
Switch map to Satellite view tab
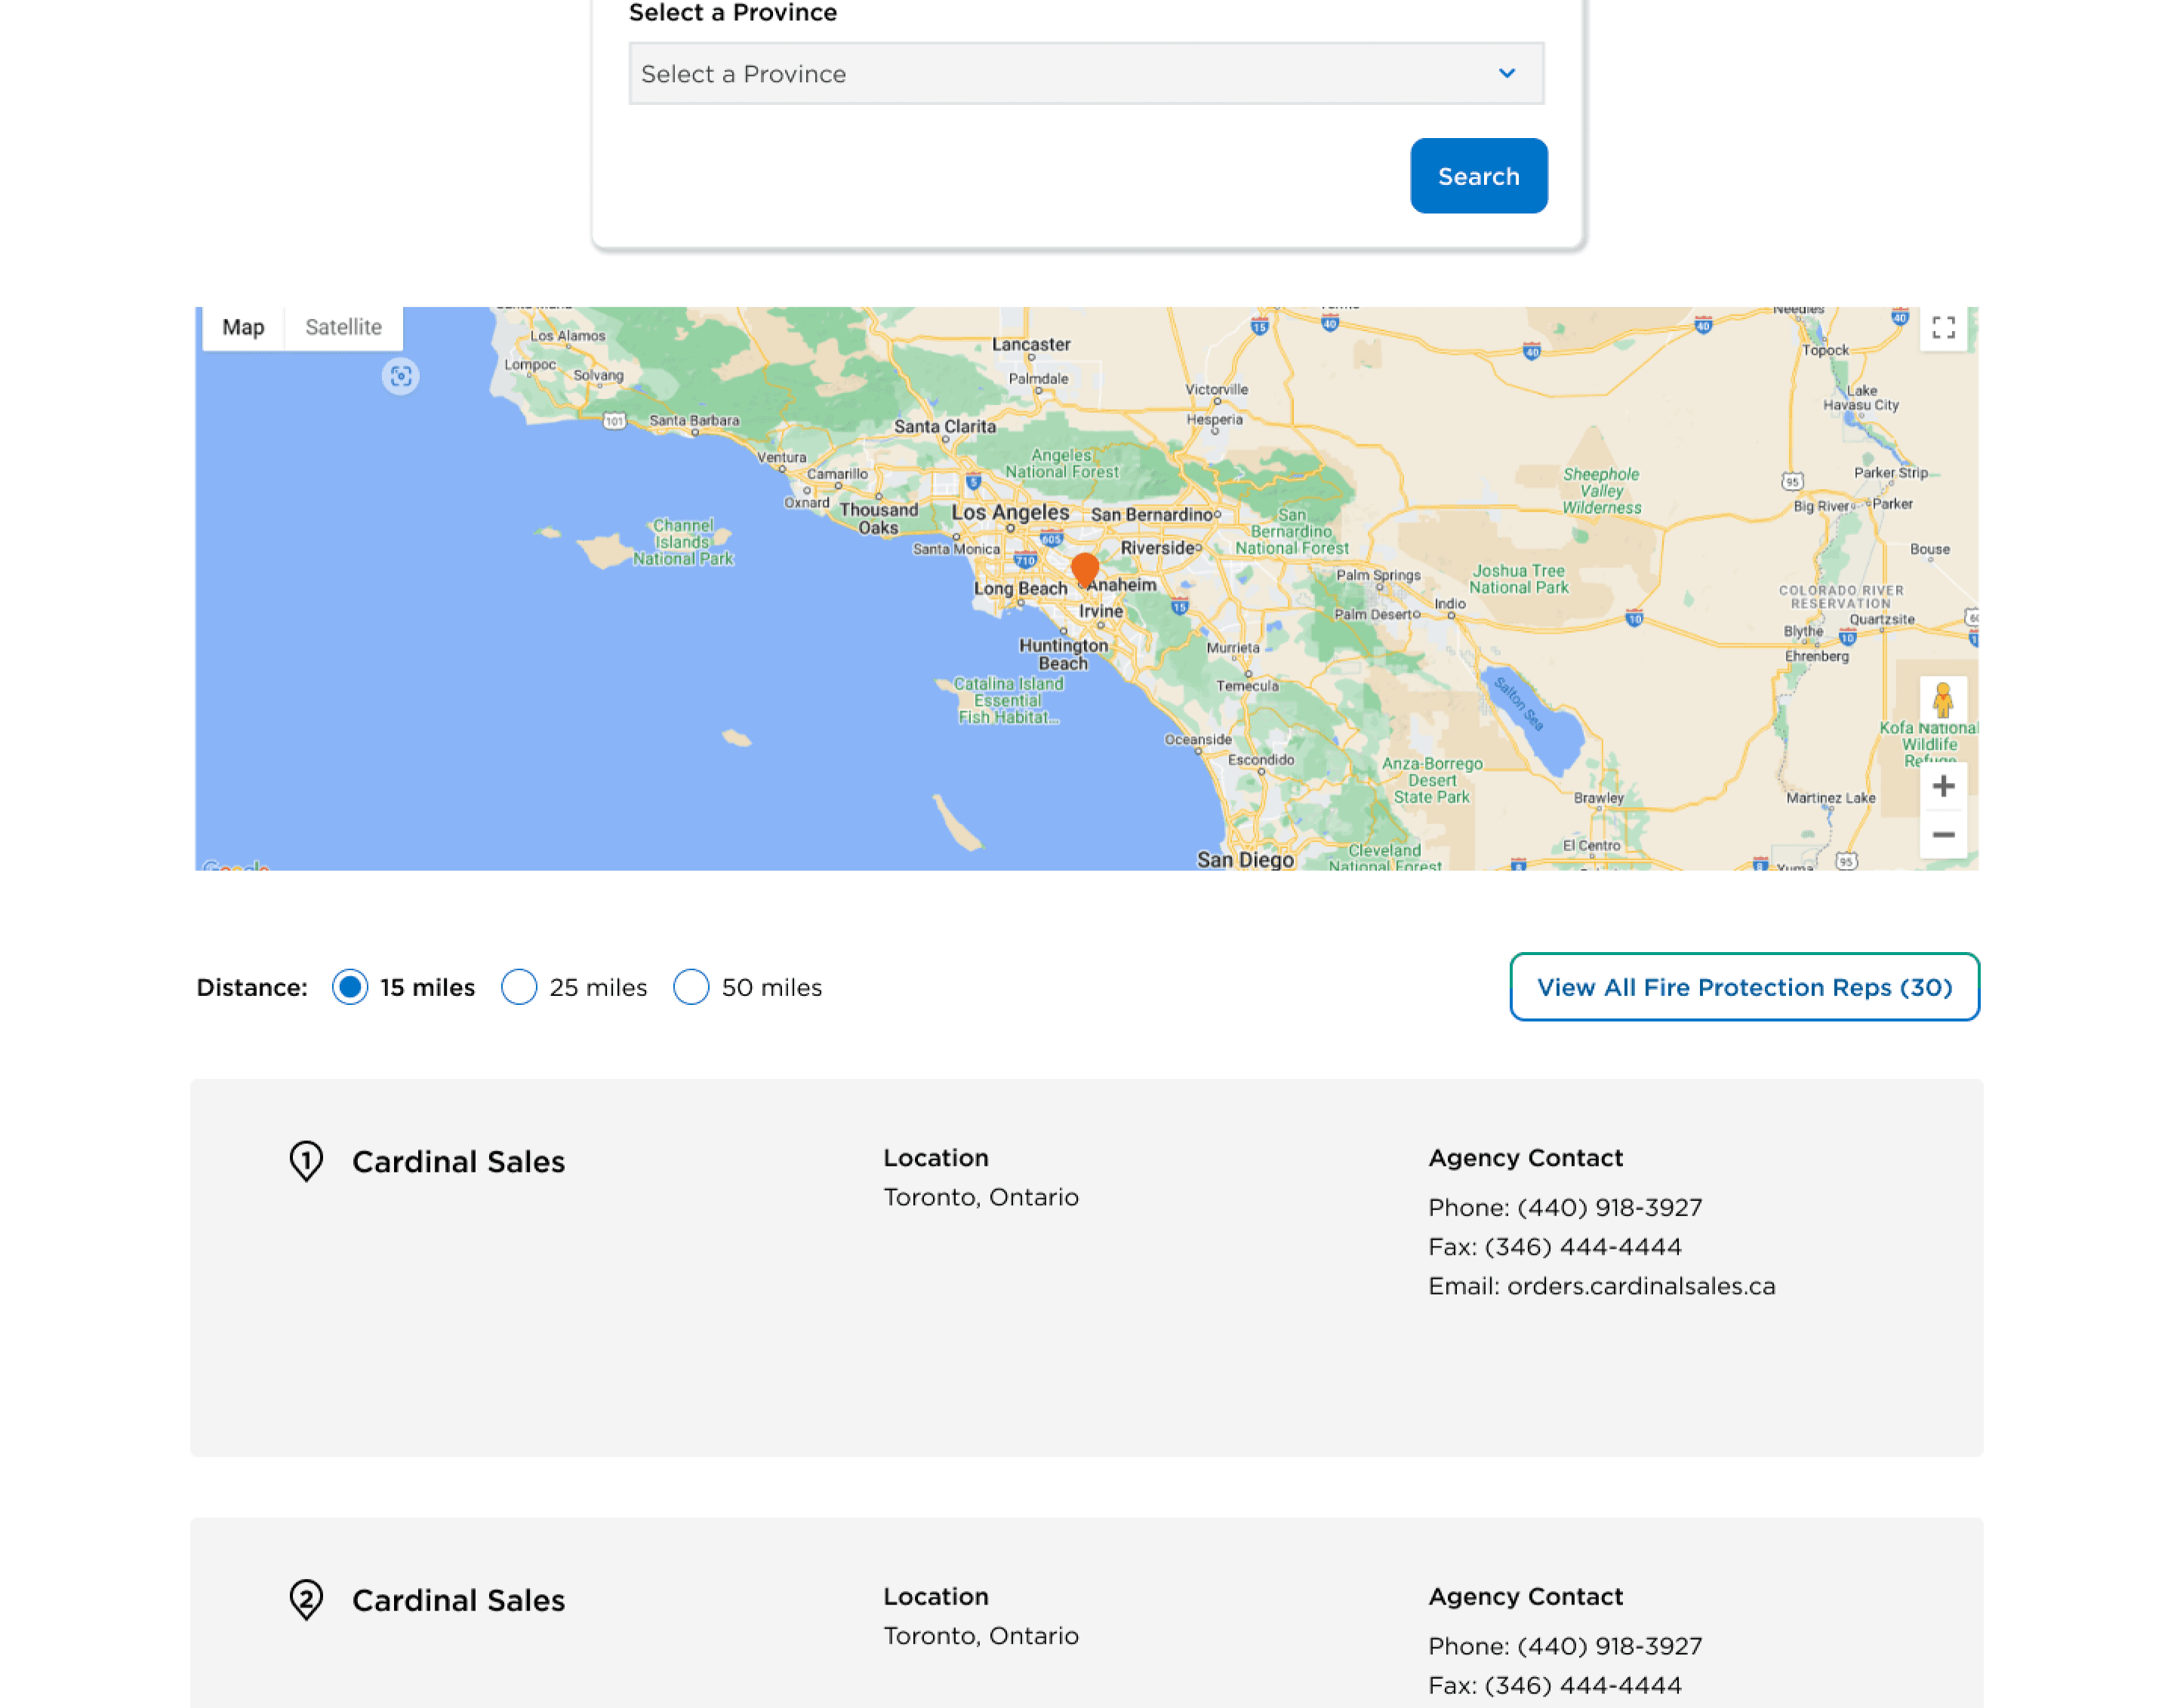343,327
